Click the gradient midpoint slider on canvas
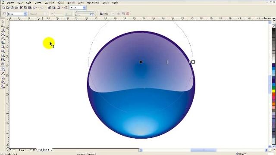Image resolution: width=276 pixels, height=155 pixels. tap(167, 62)
